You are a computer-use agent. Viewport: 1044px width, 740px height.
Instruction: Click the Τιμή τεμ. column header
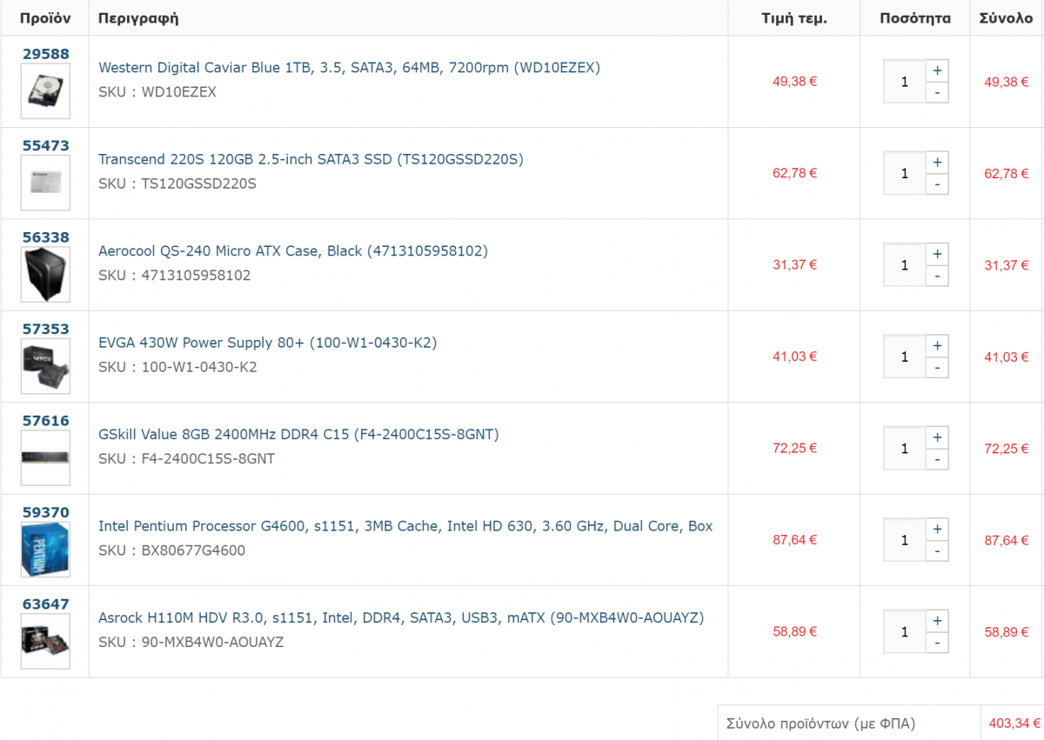794,18
